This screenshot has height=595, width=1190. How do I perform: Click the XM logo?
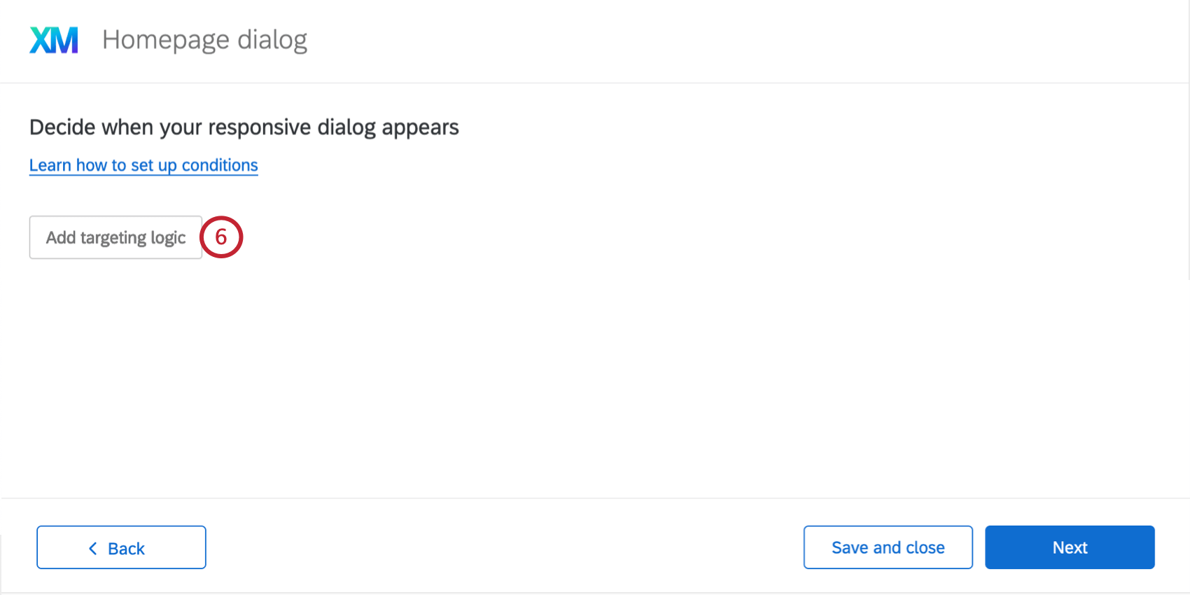coord(54,40)
